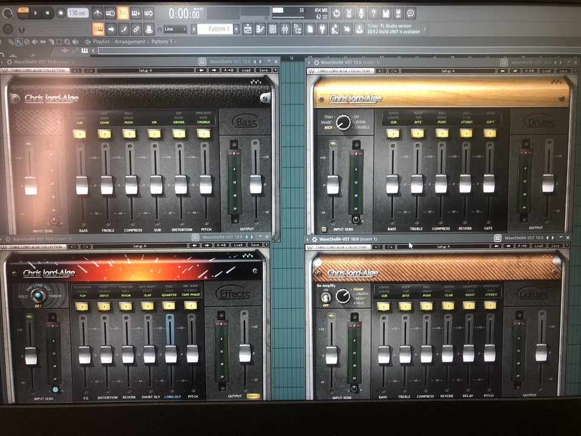Click Load in the Guitars plugin

539,246
